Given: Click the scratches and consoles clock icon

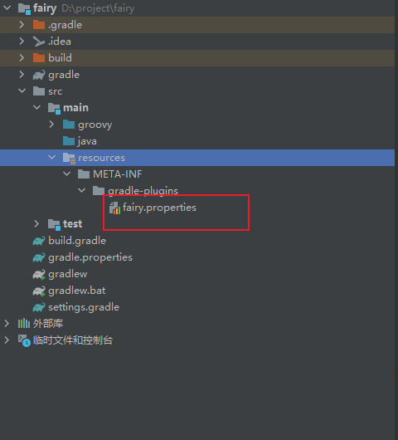Looking at the screenshot, I should pyautogui.click(x=24, y=340).
